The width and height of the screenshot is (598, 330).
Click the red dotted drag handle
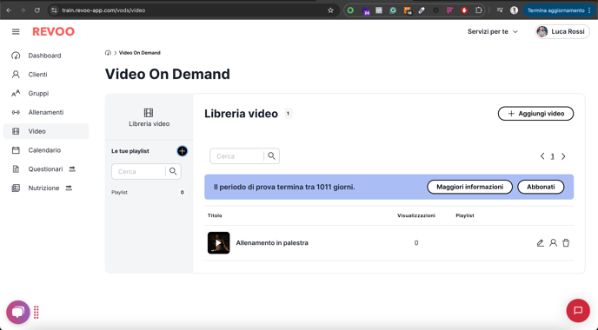coord(37,312)
